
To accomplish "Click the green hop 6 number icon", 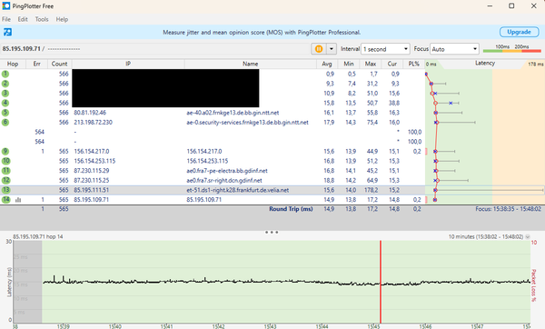I will tap(5, 123).
